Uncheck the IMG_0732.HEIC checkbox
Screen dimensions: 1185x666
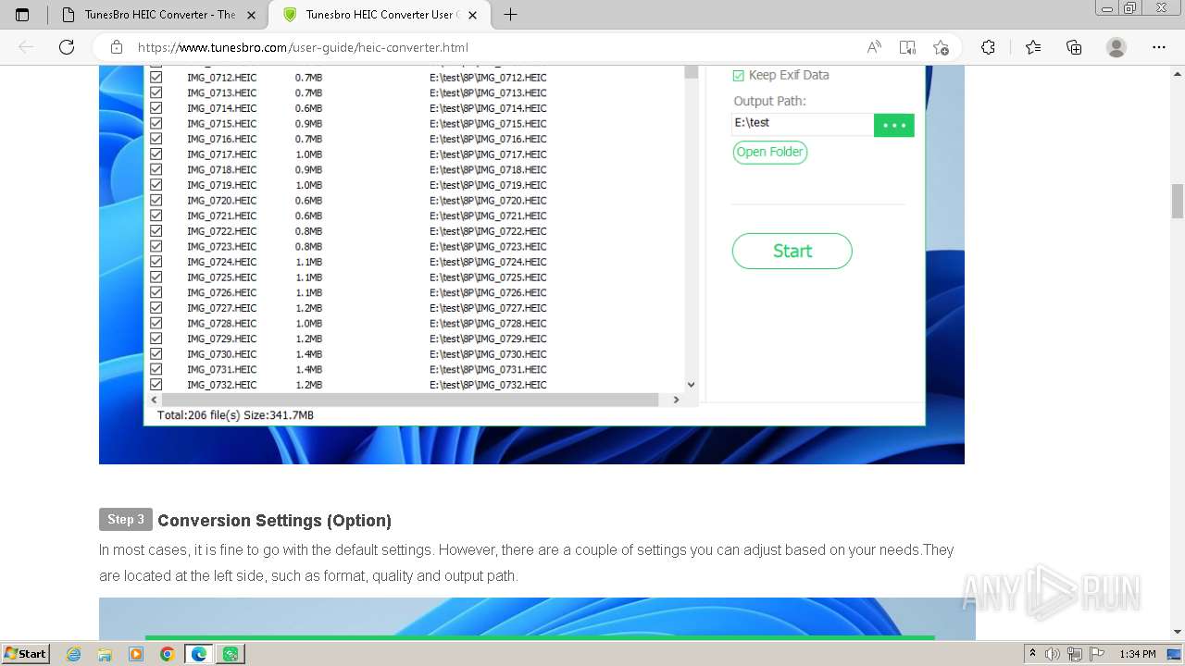156,385
